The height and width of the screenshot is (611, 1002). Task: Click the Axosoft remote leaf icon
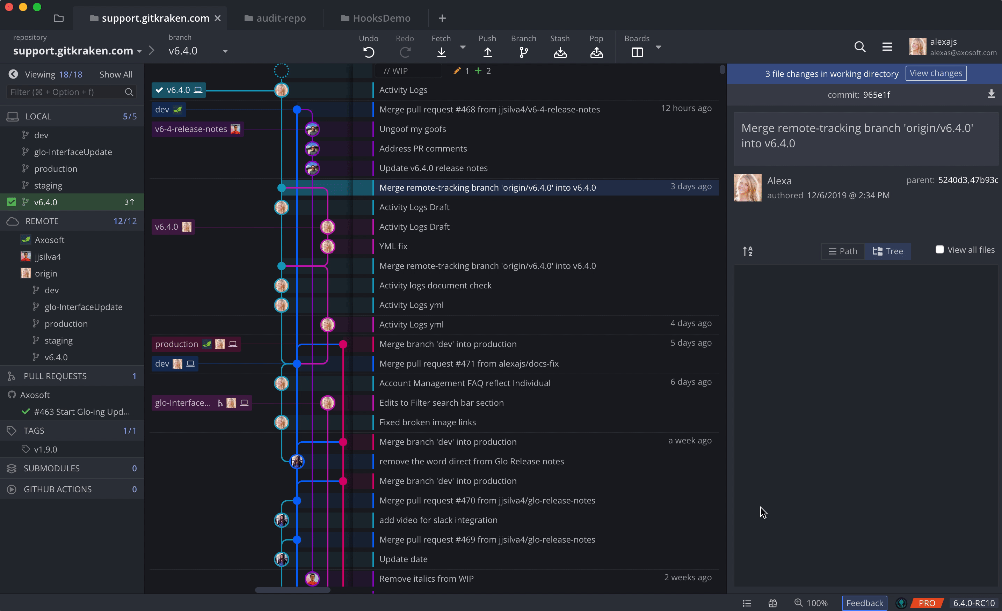[26, 240]
